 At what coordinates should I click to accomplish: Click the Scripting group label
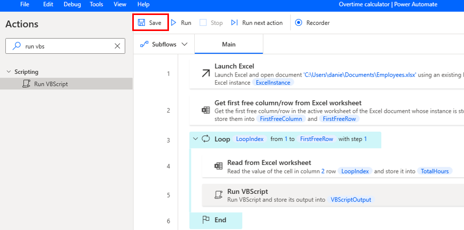[26, 72]
